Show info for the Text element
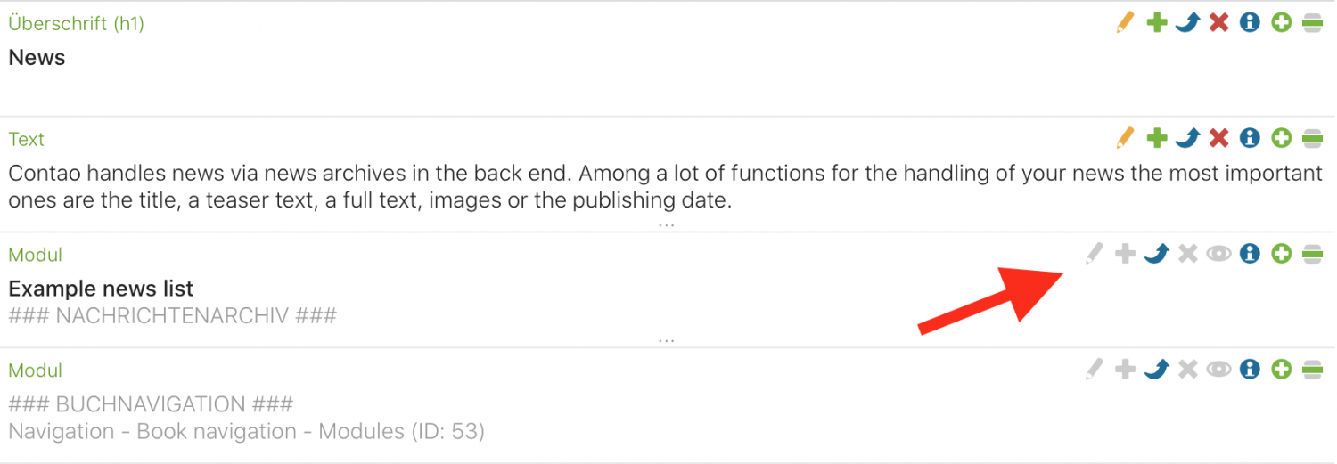This screenshot has width=1337, height=464. click(x=1251, y=138)
